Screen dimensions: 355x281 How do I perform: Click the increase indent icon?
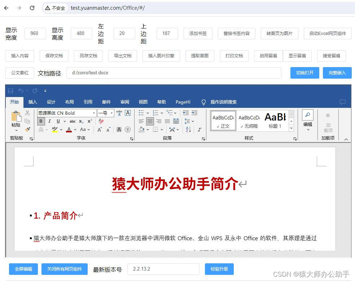click(194, 113)
